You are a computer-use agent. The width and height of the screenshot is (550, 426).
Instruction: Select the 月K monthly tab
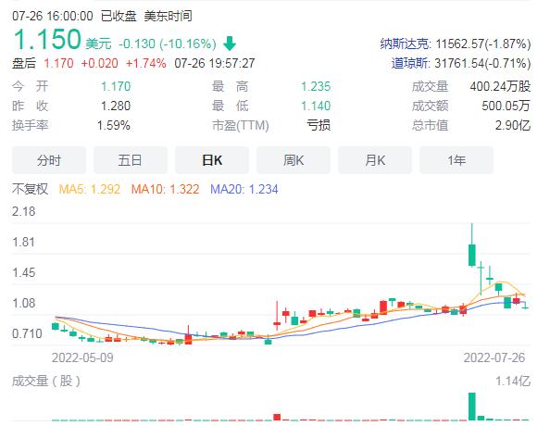pyautogui.click(x=375, y=160)
